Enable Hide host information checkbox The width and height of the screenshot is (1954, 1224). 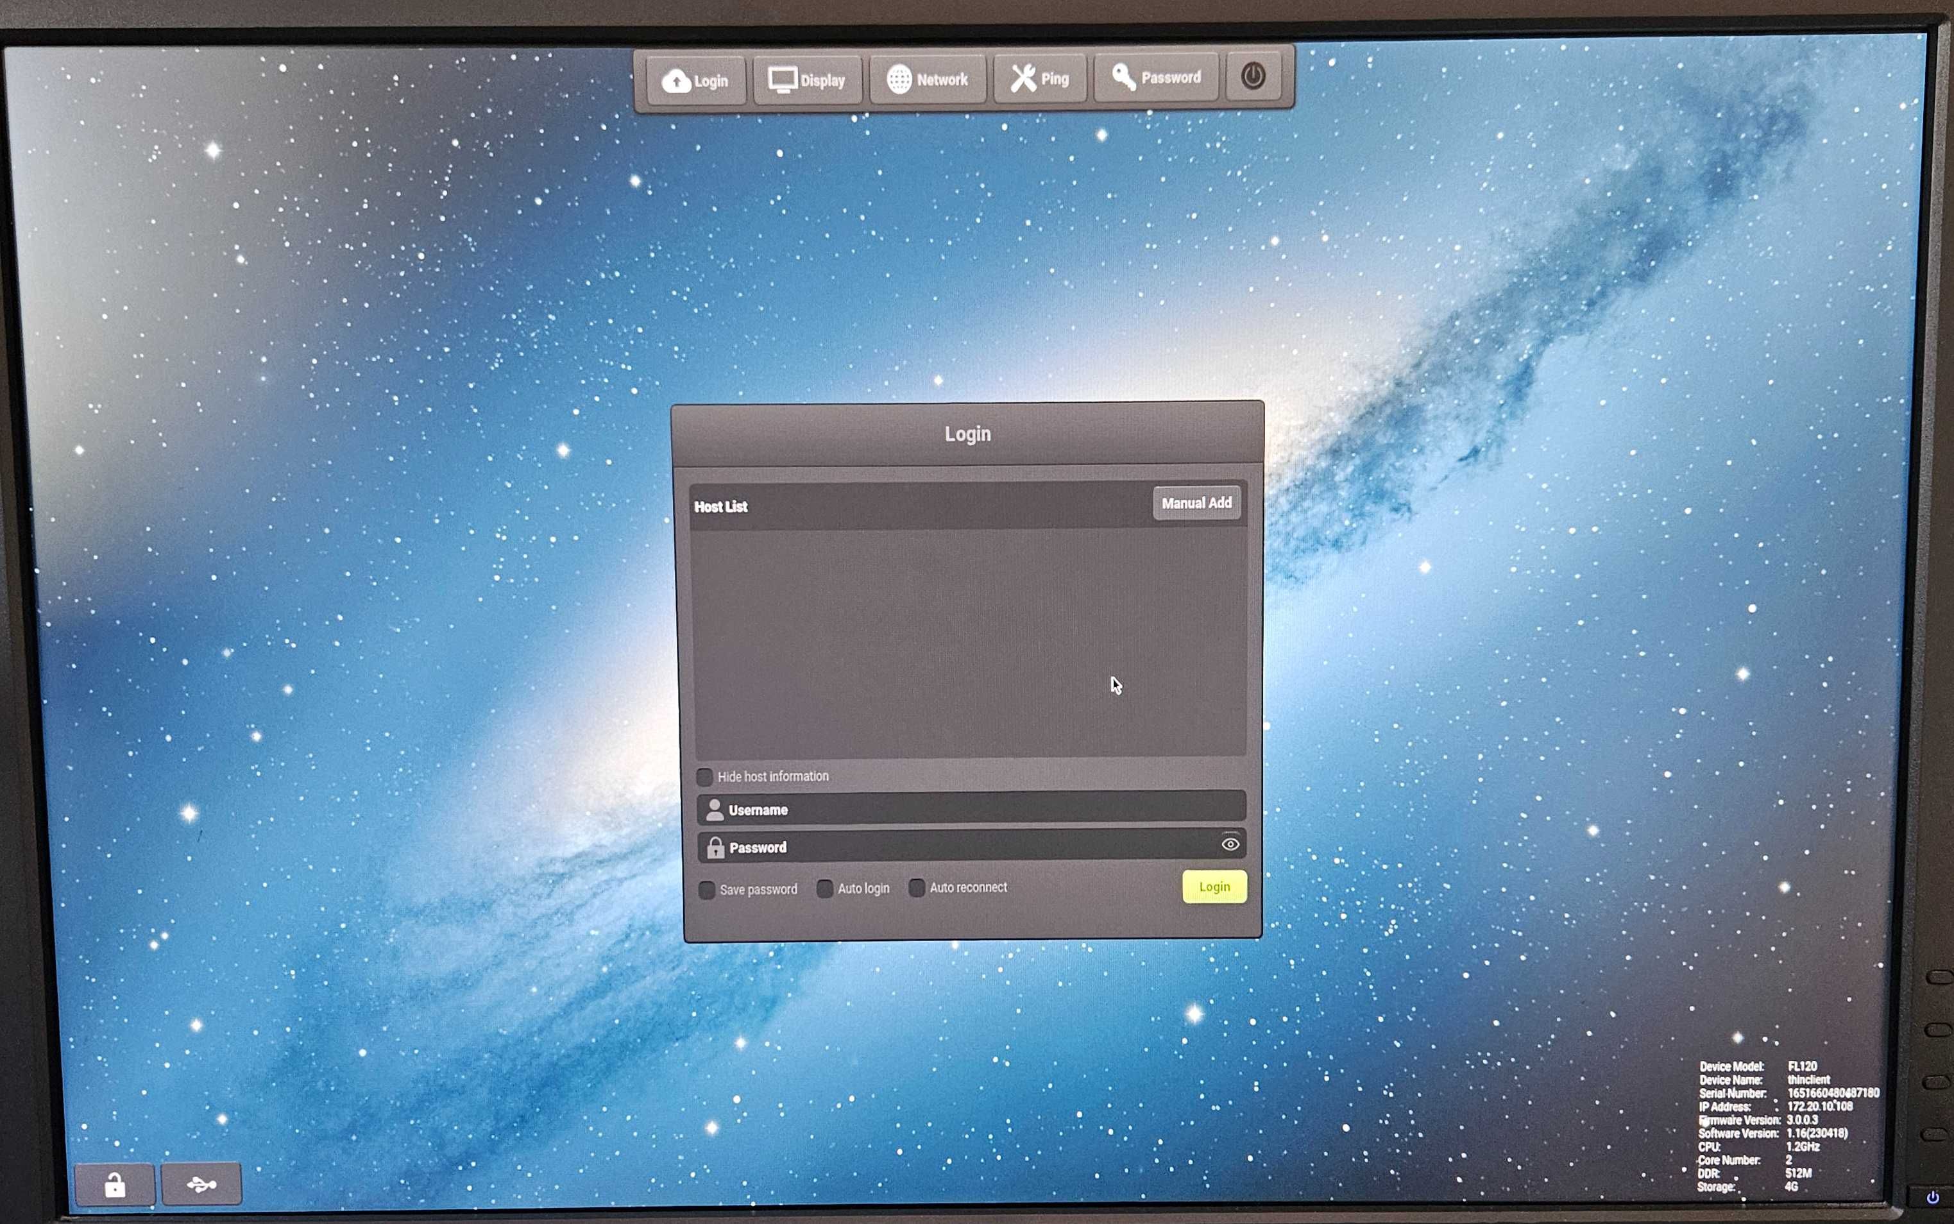(x=705, y=777)
